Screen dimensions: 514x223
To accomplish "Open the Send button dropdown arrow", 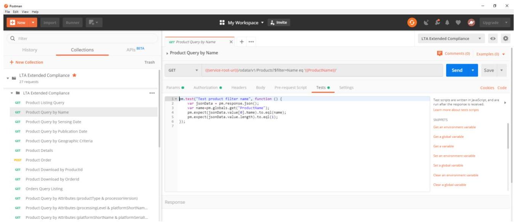I will [473, 70].
